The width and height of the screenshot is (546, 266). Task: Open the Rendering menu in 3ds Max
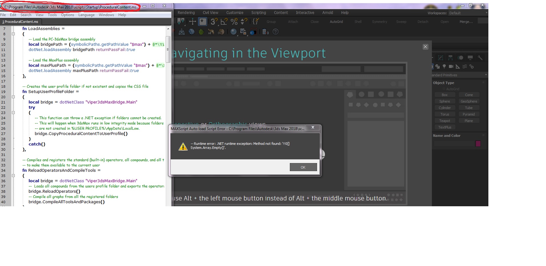coord(186,13)
